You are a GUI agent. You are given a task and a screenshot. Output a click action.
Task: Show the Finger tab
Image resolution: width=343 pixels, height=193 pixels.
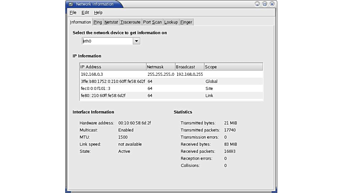(186, 22)
